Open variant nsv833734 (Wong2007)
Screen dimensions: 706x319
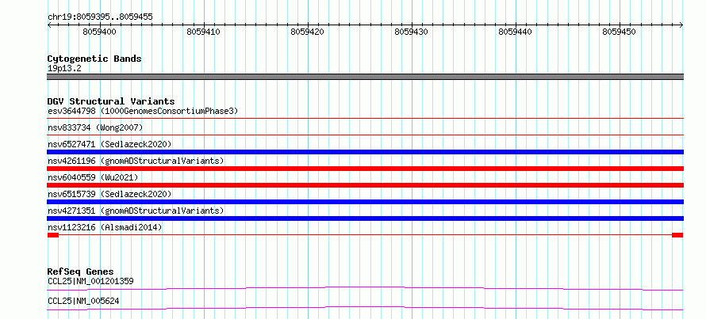[x=95, y=127]
